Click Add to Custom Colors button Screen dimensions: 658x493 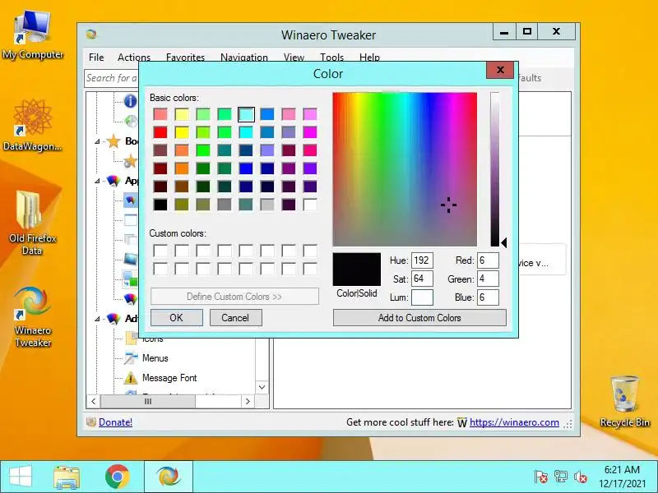tap(419, 318)
